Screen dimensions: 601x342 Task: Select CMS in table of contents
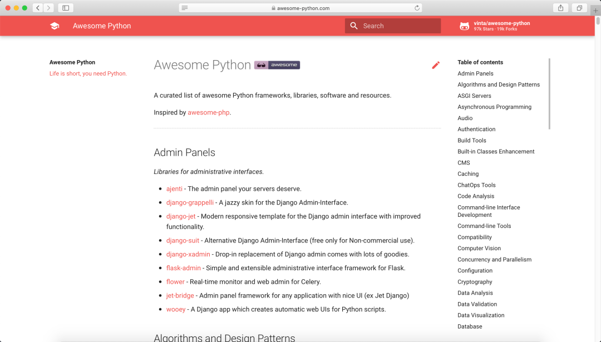(464, 162)
